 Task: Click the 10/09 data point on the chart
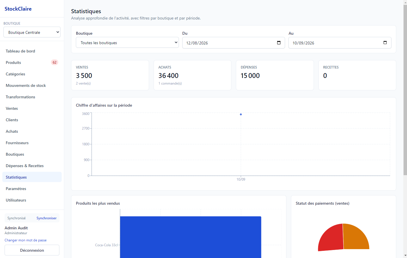tap(241, 114)
